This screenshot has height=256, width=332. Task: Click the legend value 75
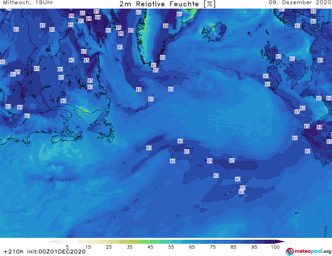[x=212, y=247]
